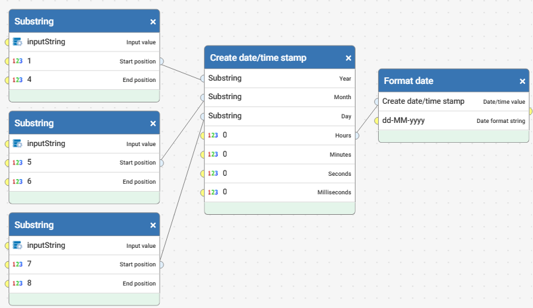Close the Format date node
Image resolution: width=533 pixels, height=308 pixels.
pyautogui.click(x=522, y=81)
